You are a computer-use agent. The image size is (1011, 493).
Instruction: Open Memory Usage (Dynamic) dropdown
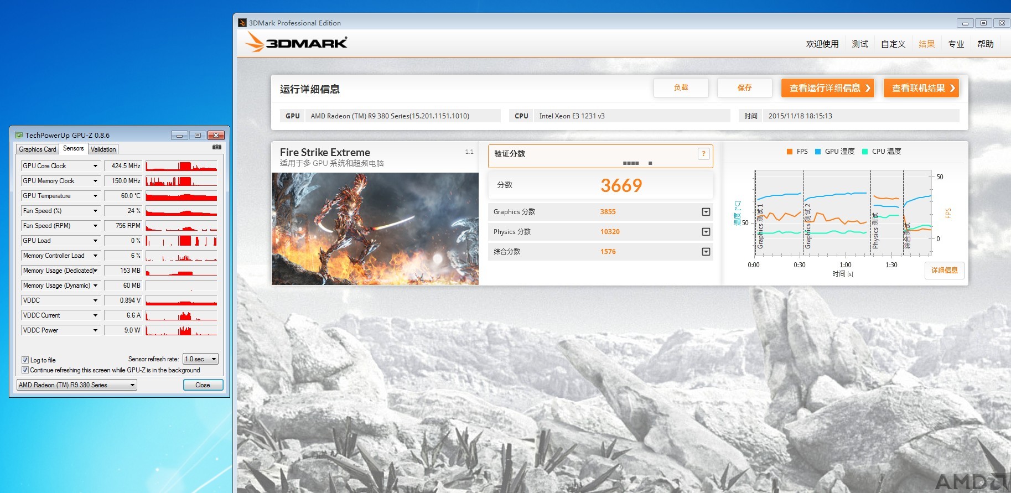[95, 286]
